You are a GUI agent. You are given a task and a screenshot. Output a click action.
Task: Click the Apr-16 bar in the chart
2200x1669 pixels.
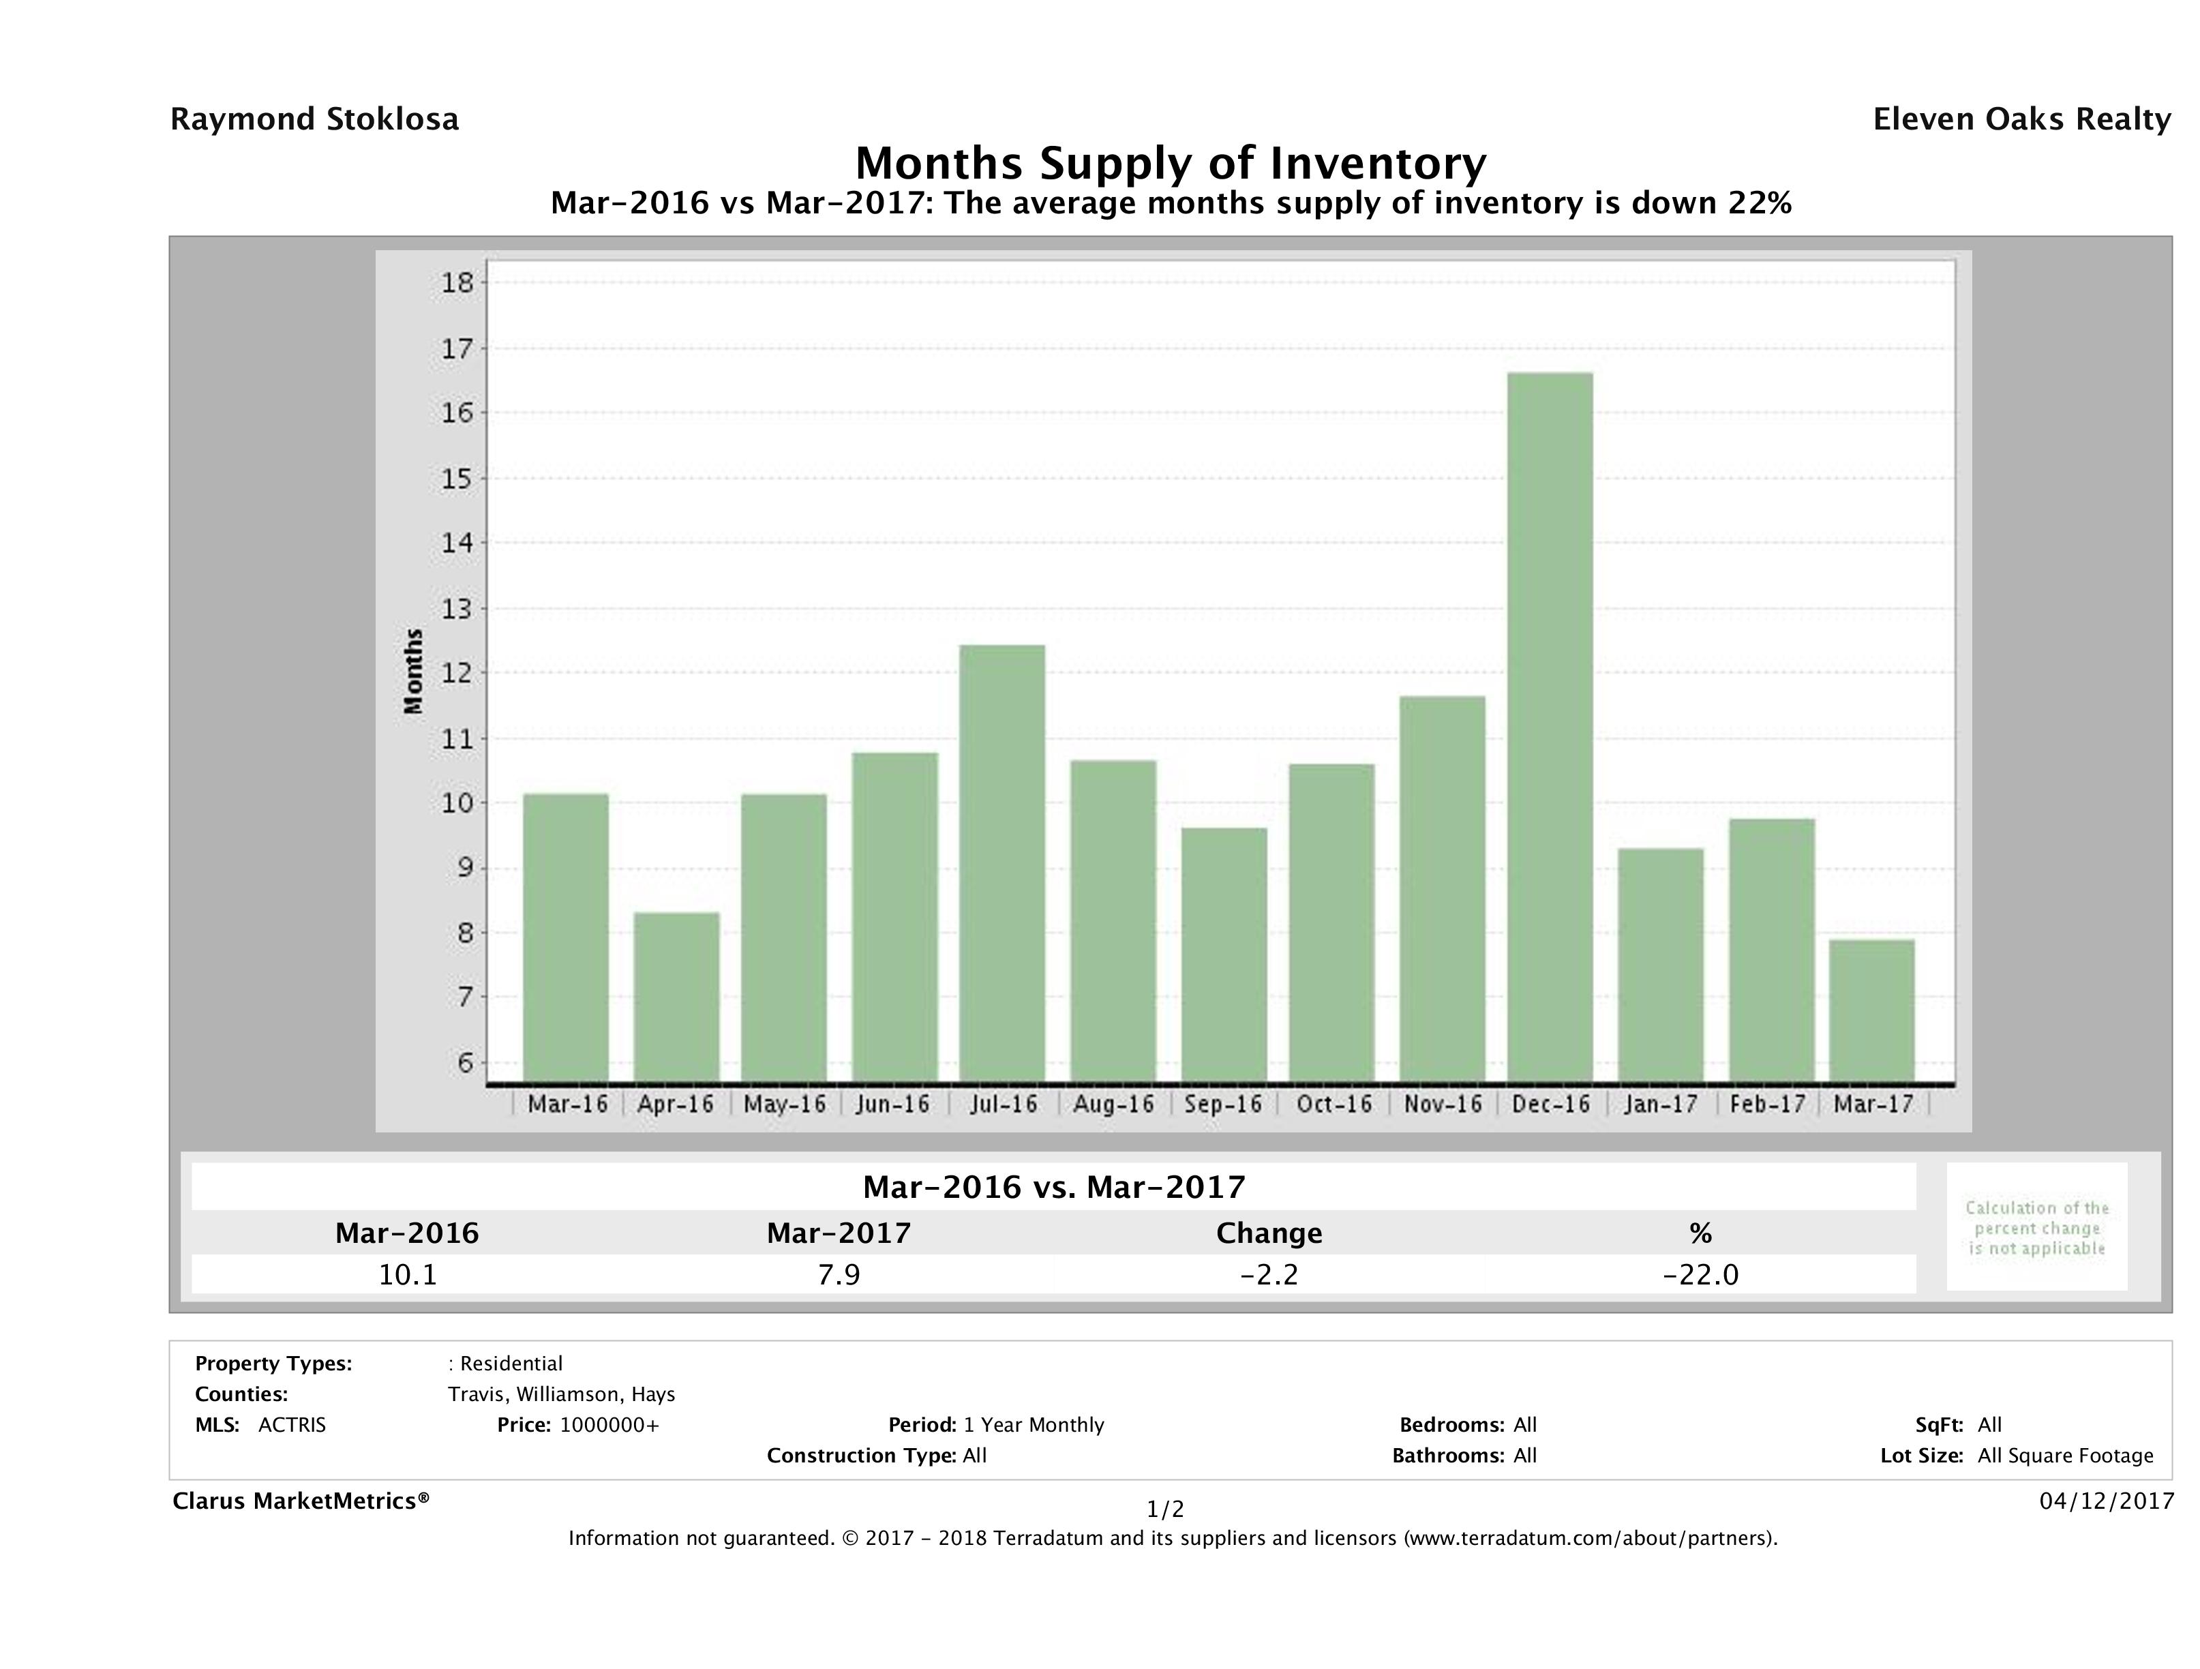676,997
